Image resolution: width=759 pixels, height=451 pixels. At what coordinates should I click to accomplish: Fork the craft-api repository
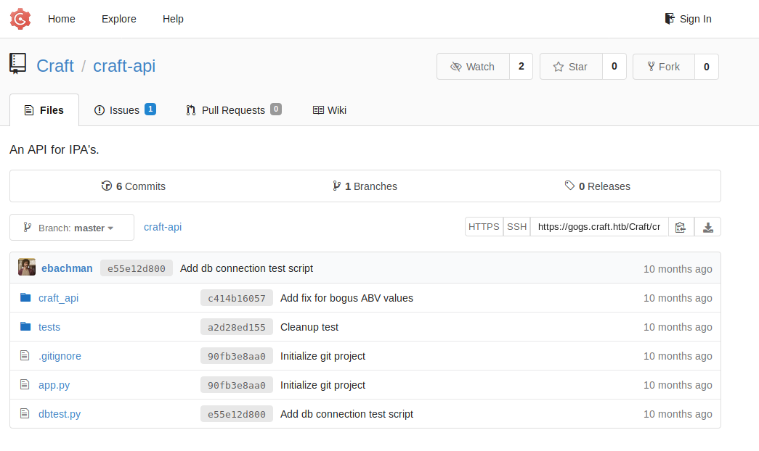(663, 67)
